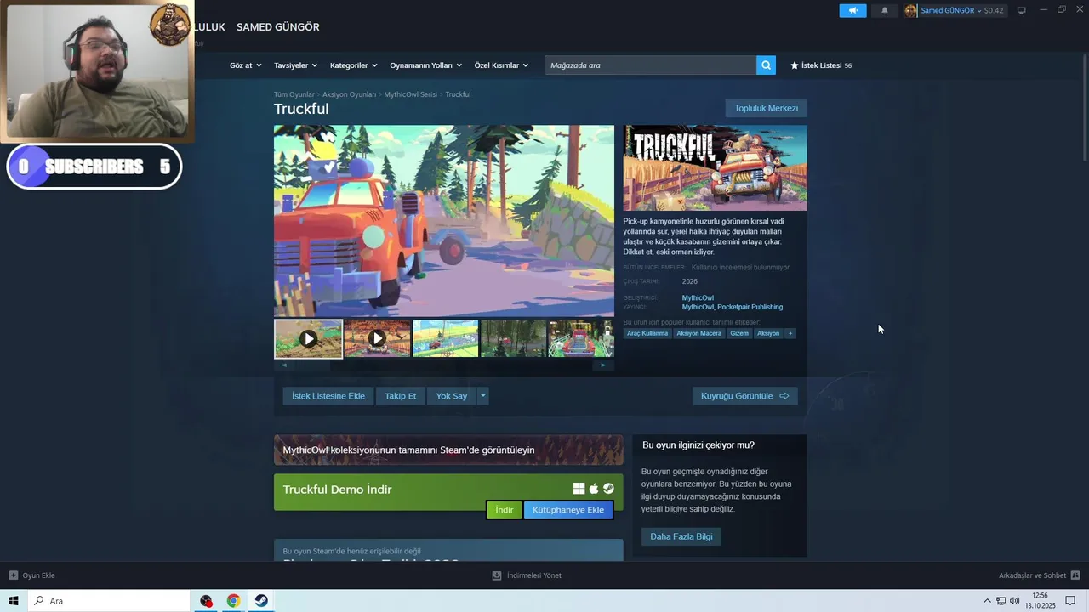Click the magnifier search button in store
This screenshot has height=612, width=1089.
766,65
